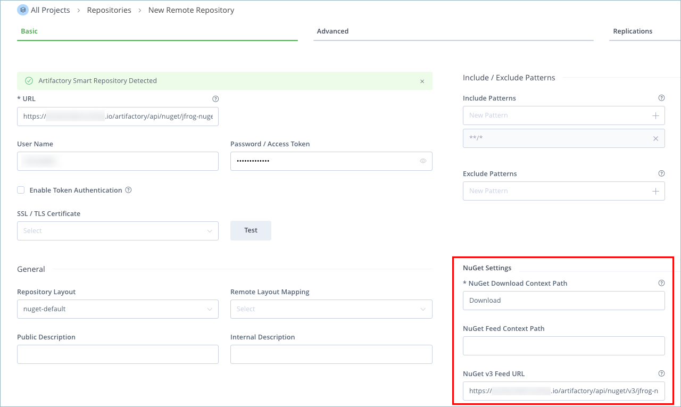681x407 pixels.
Task: Show help for Enable Token Authentication
Action: [128, 190]
